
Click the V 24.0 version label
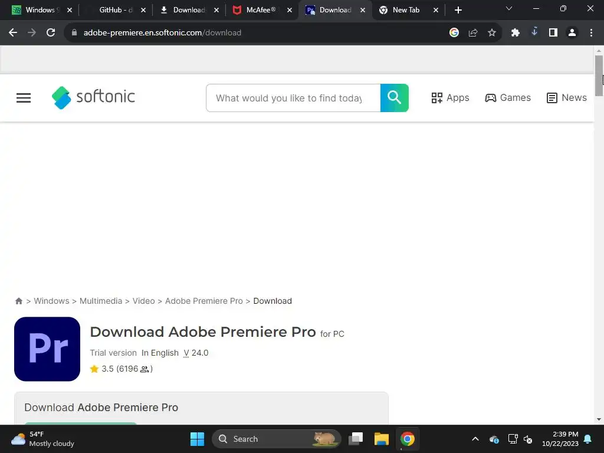(x=196, y=353)
